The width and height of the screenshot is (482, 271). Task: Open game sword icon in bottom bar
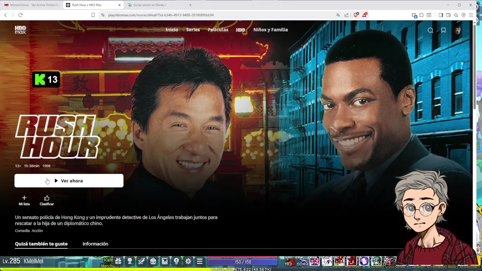[x=141, y=261]
